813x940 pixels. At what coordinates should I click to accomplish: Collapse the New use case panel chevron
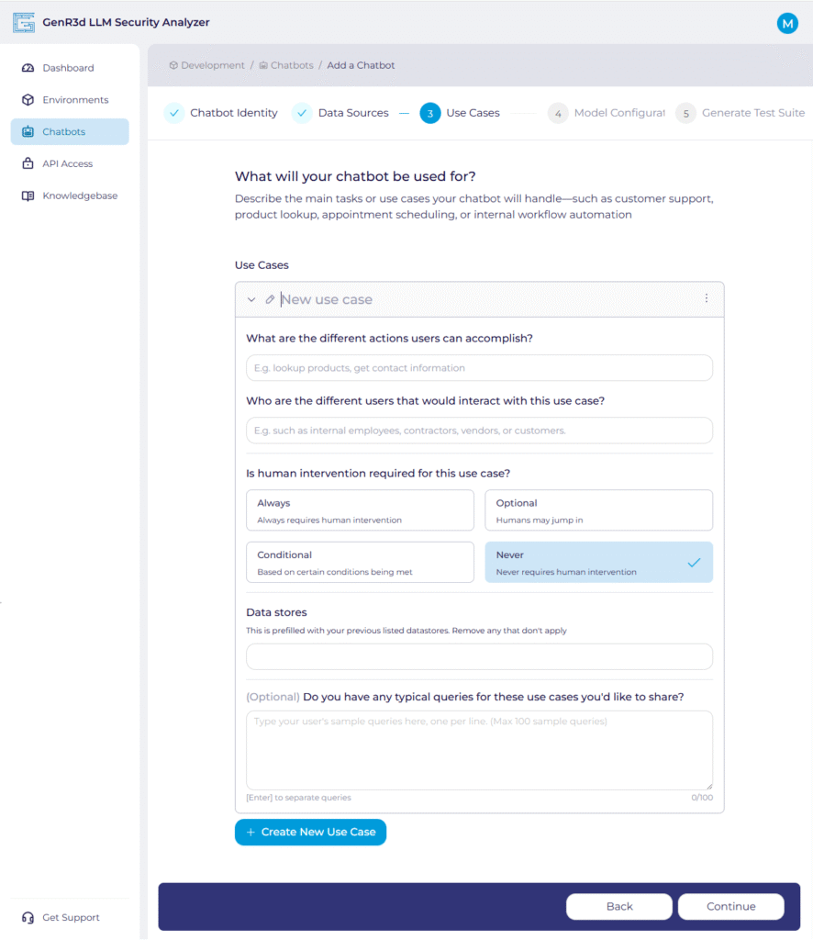coord(251,299)
